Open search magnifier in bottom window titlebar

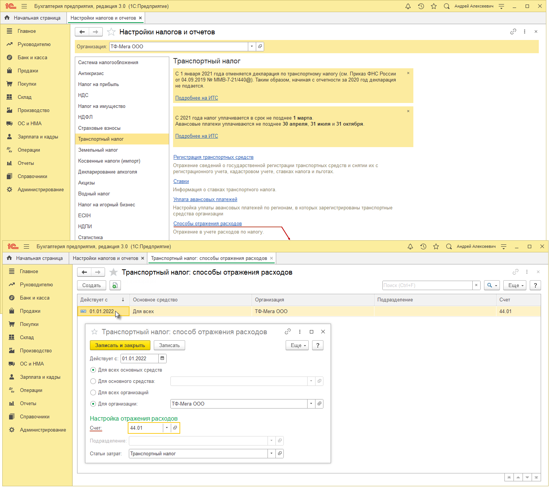[449, 246]
